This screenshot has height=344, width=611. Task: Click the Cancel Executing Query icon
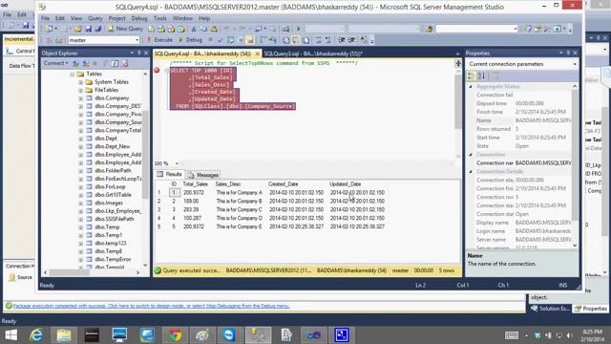(x=210, y=40)
